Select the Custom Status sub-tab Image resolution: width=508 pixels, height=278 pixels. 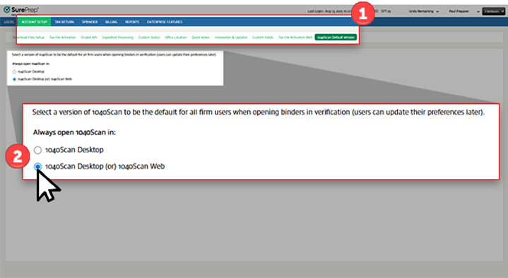click(149, 37)
